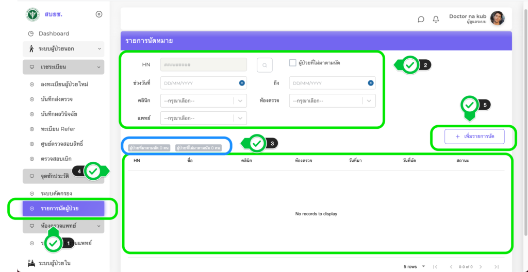Viewport: 528px width, 272px height.
Task: Click the Doctor na kub profile avatar
Action: coord(497,19)
